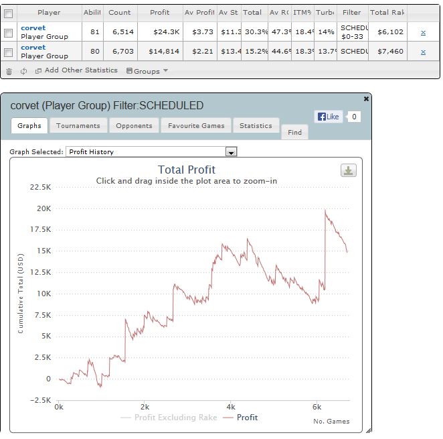This screenshot has width=443, height=439.
Task: Click the refresh icon below the table
Action: click(x=23, y=71)
